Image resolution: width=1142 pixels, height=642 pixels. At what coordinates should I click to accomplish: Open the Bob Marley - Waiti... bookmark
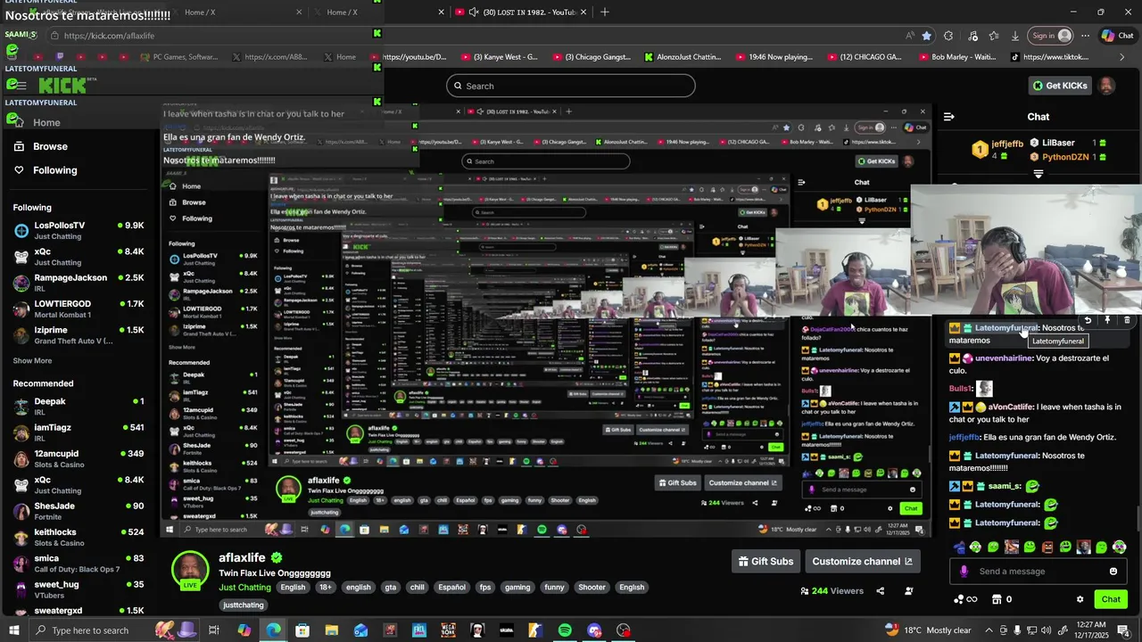(x=956, y=57)
